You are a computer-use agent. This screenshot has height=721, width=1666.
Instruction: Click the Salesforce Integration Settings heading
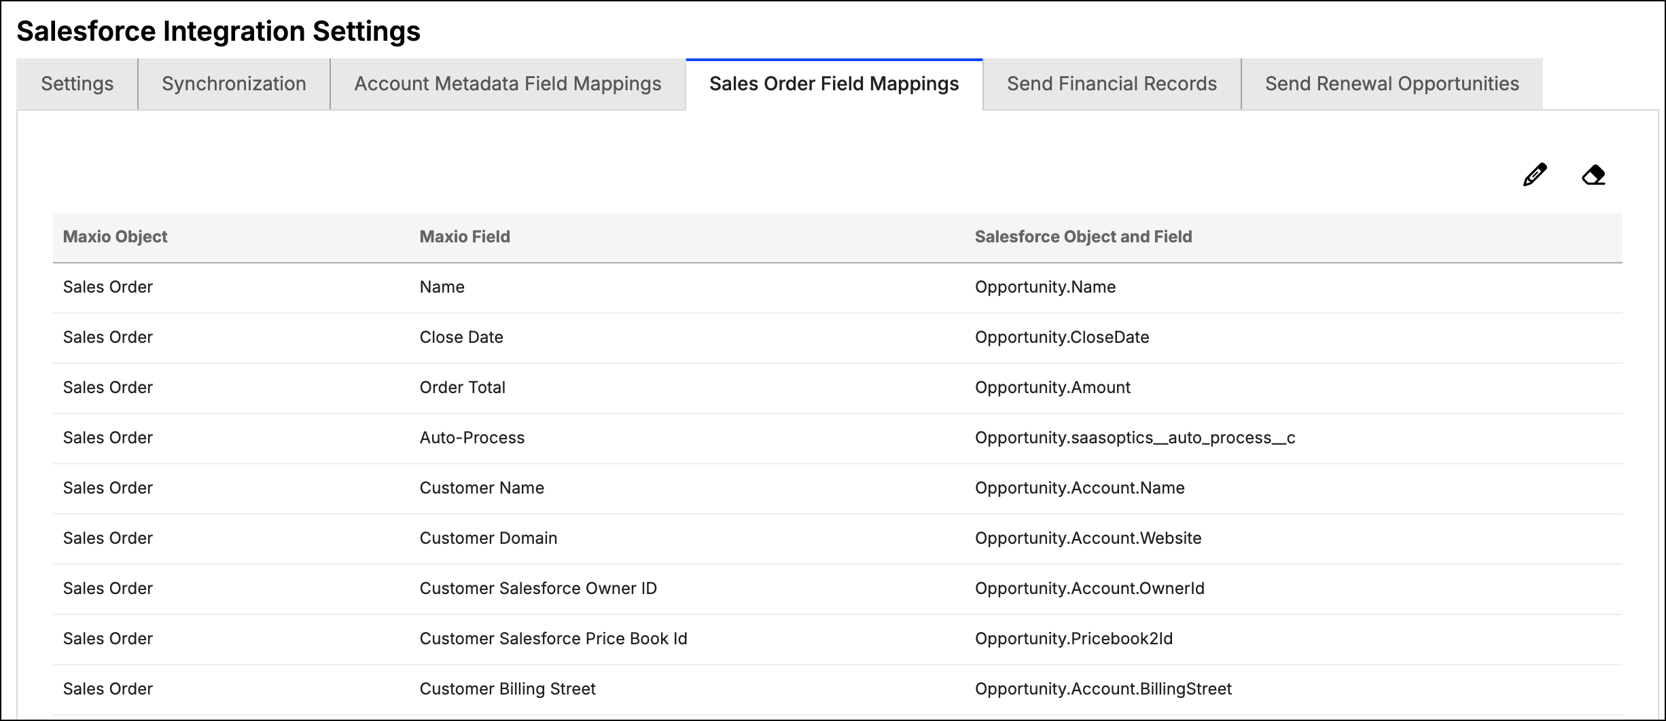coord(218,32)
